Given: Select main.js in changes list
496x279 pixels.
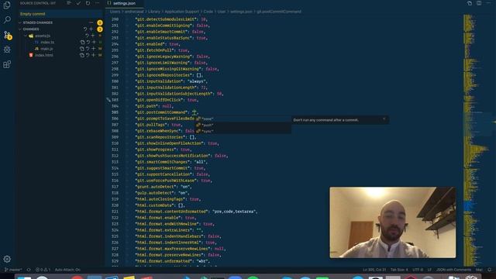Looking at the screenshot, I should [x=46, y=49].
